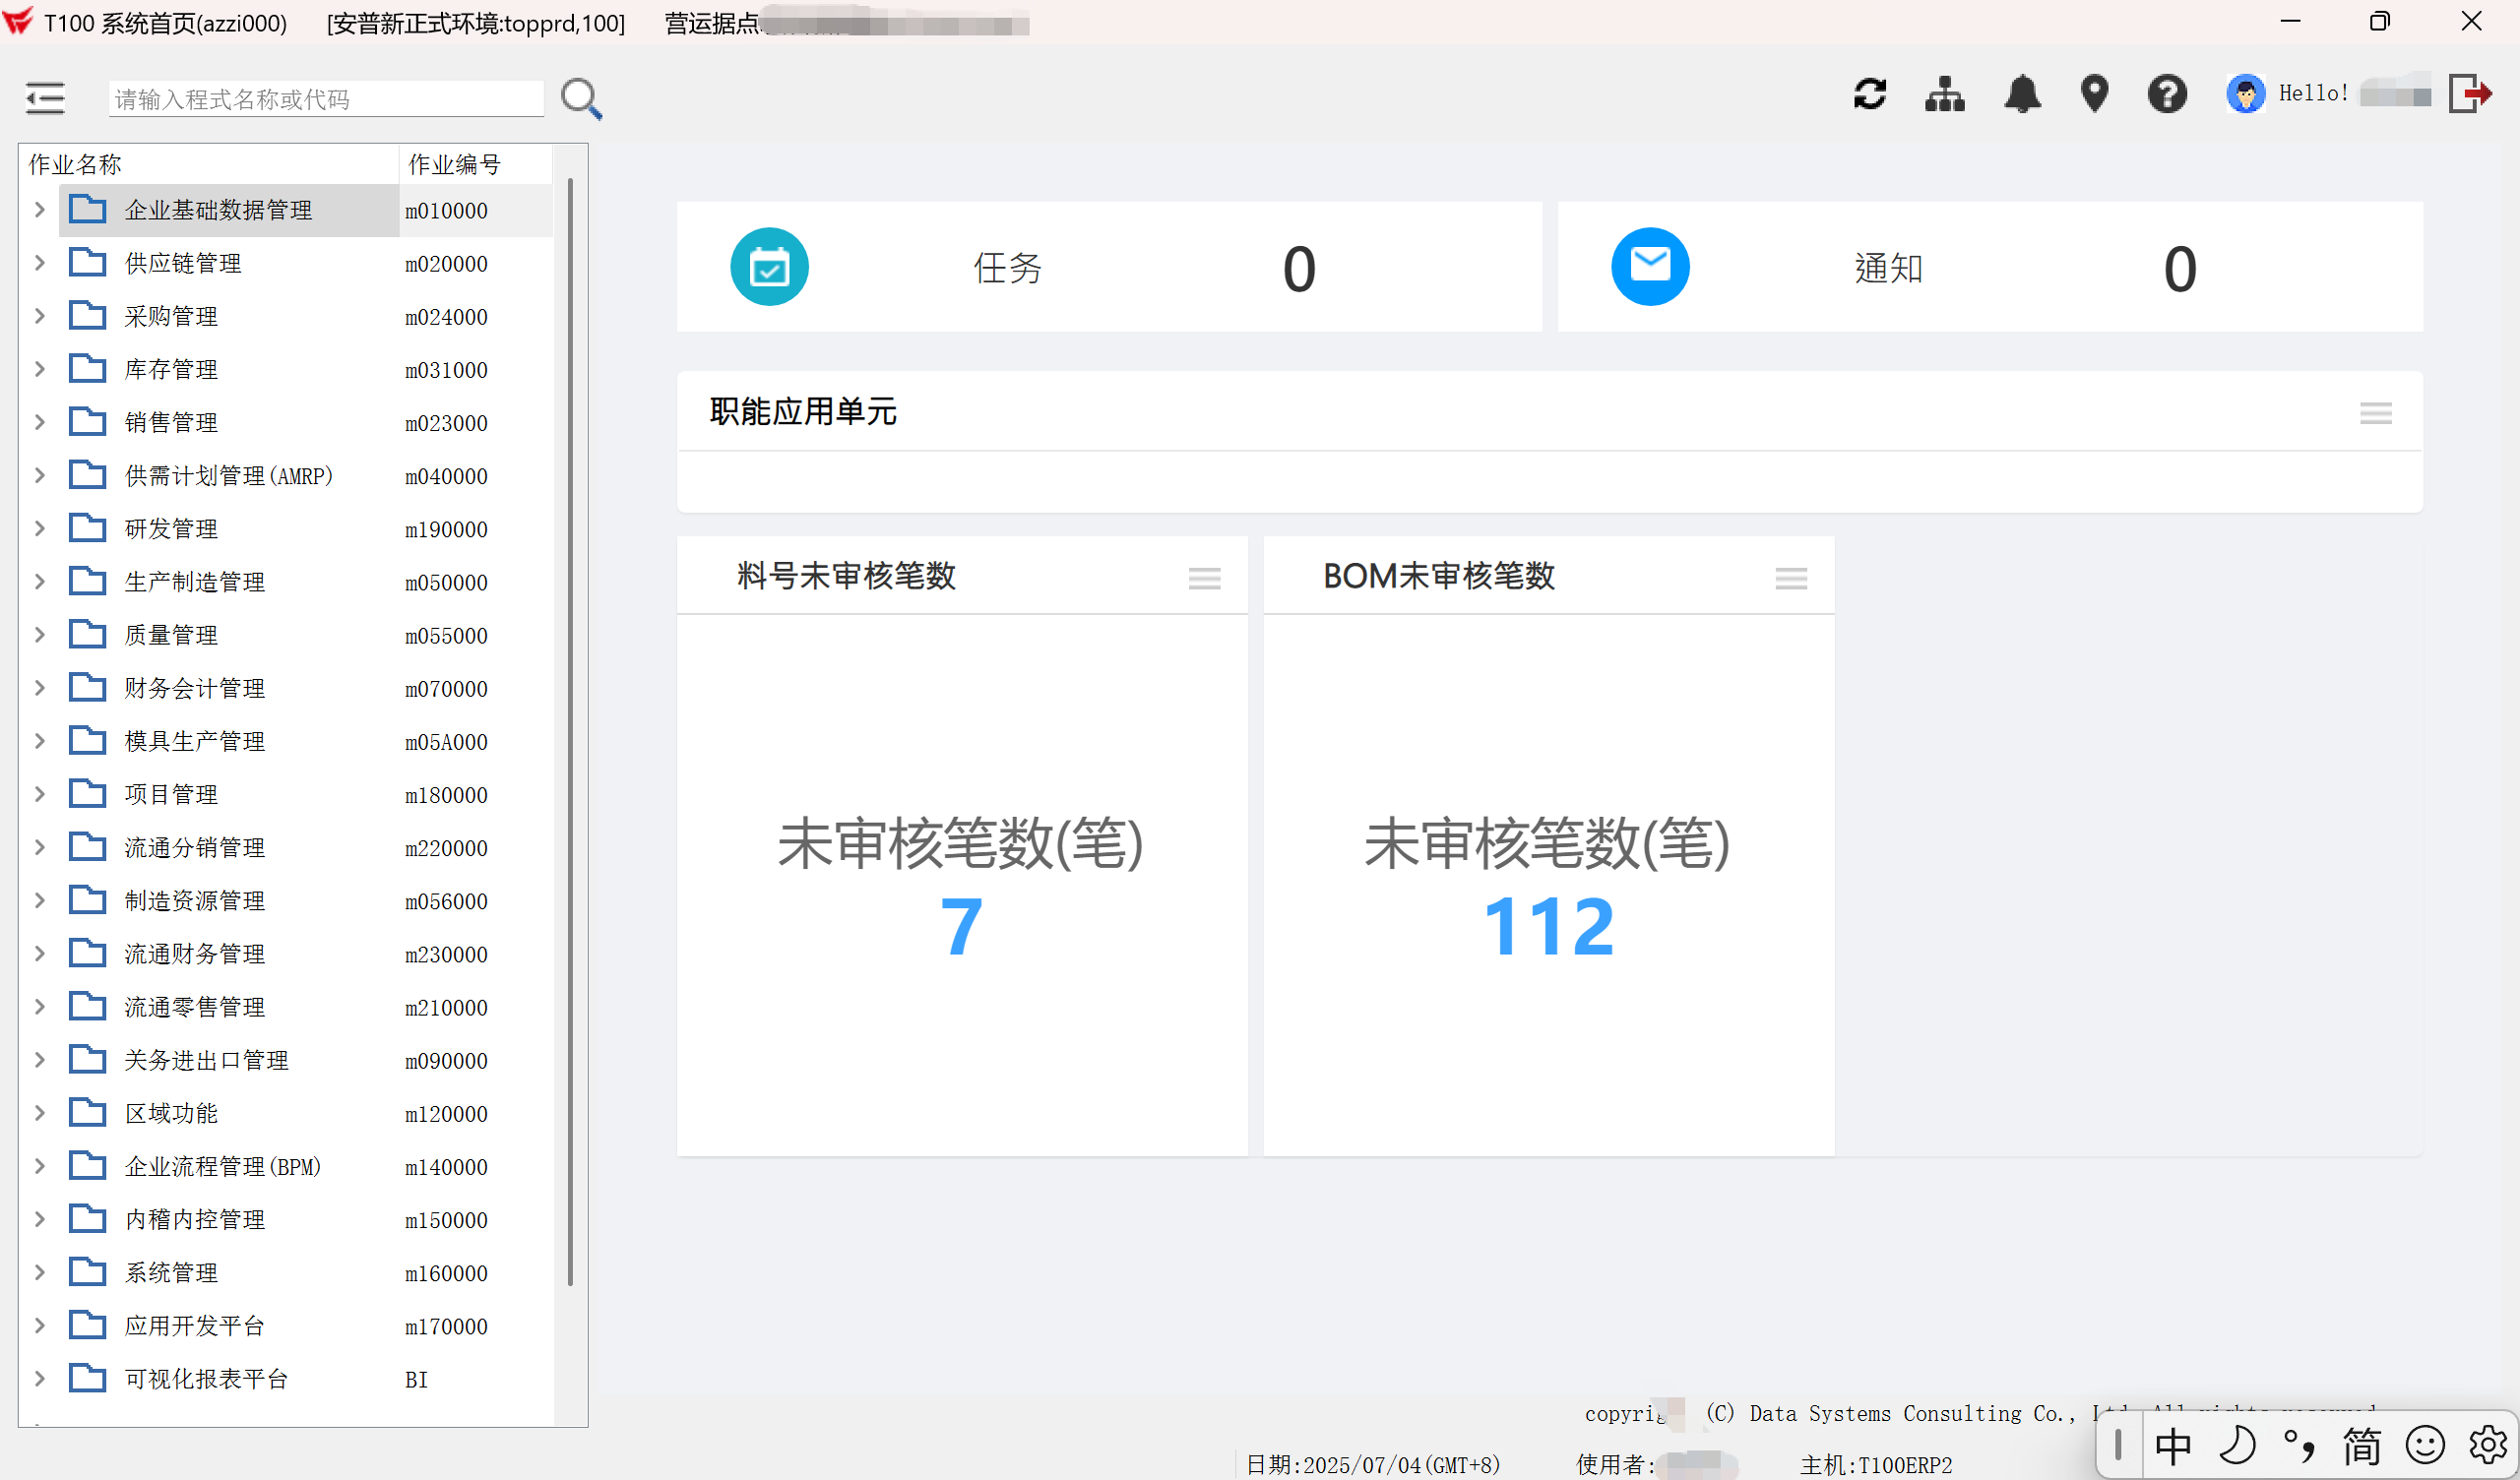Toggle full/half-width mode in IME bar
2520x1480 pixels.
pos(2238,1444)
